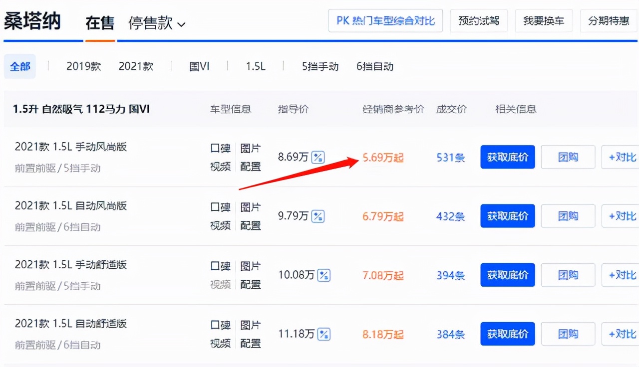The width and height of the screenshot is (639, 367).
Task: Click the 6.79万起 dealer price
Action: [383, 216]
